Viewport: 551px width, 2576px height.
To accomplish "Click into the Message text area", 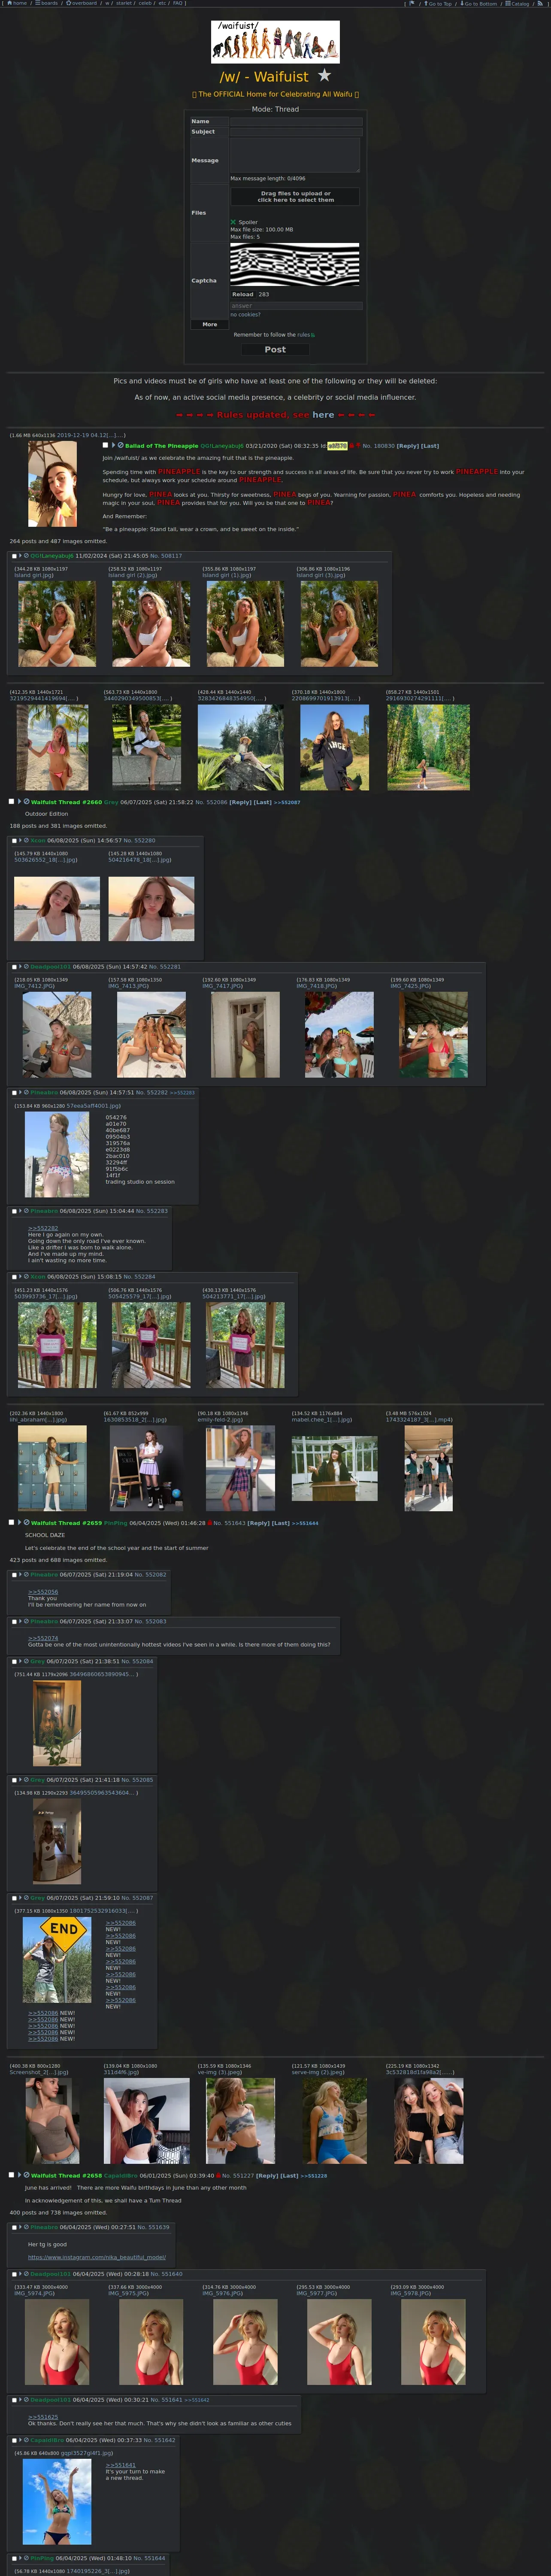I will (295, 155).
